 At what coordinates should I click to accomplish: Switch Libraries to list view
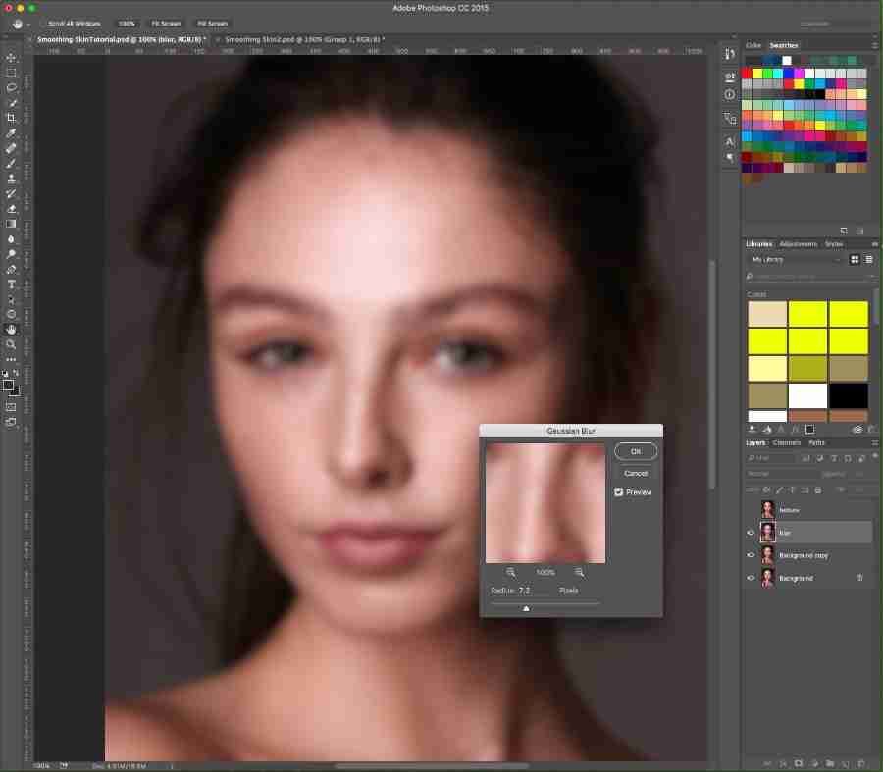tap(869, 260)
